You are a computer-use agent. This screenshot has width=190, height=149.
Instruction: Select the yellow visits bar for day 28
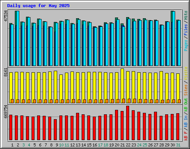point(161,87)
